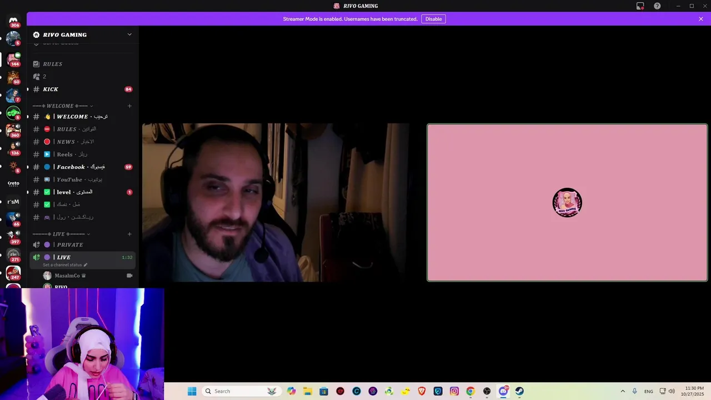Image resolution: width=711 pixels, height=400 pixels.
Task: Focus the pink RIVO GAMING participant tile
Action: [567, 203]
